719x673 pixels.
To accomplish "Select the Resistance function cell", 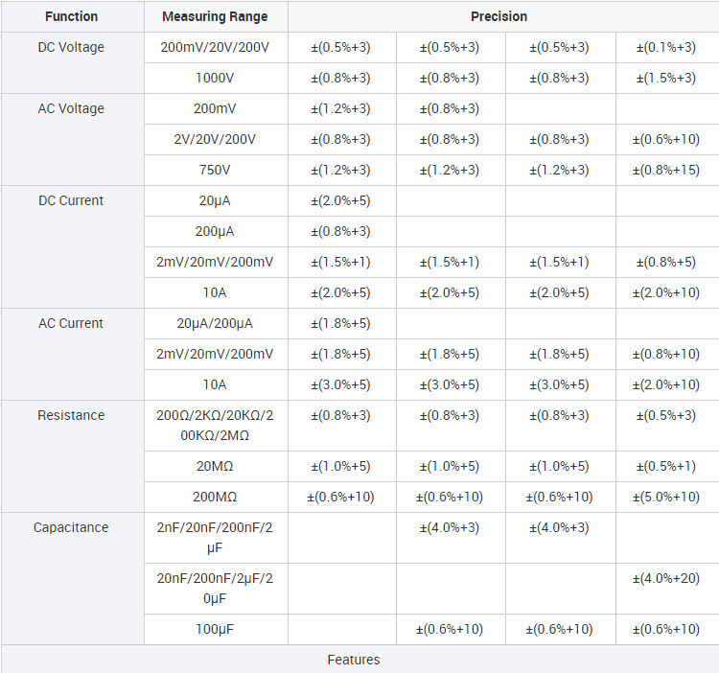I will coord(72,415).
